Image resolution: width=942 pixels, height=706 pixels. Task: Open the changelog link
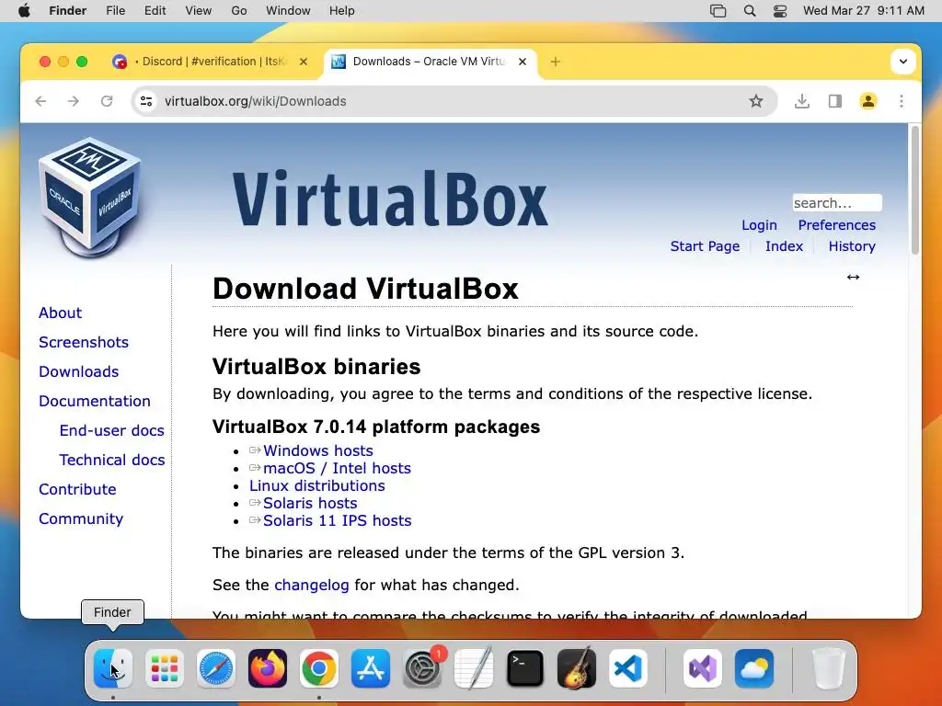[x=311, y=585]
